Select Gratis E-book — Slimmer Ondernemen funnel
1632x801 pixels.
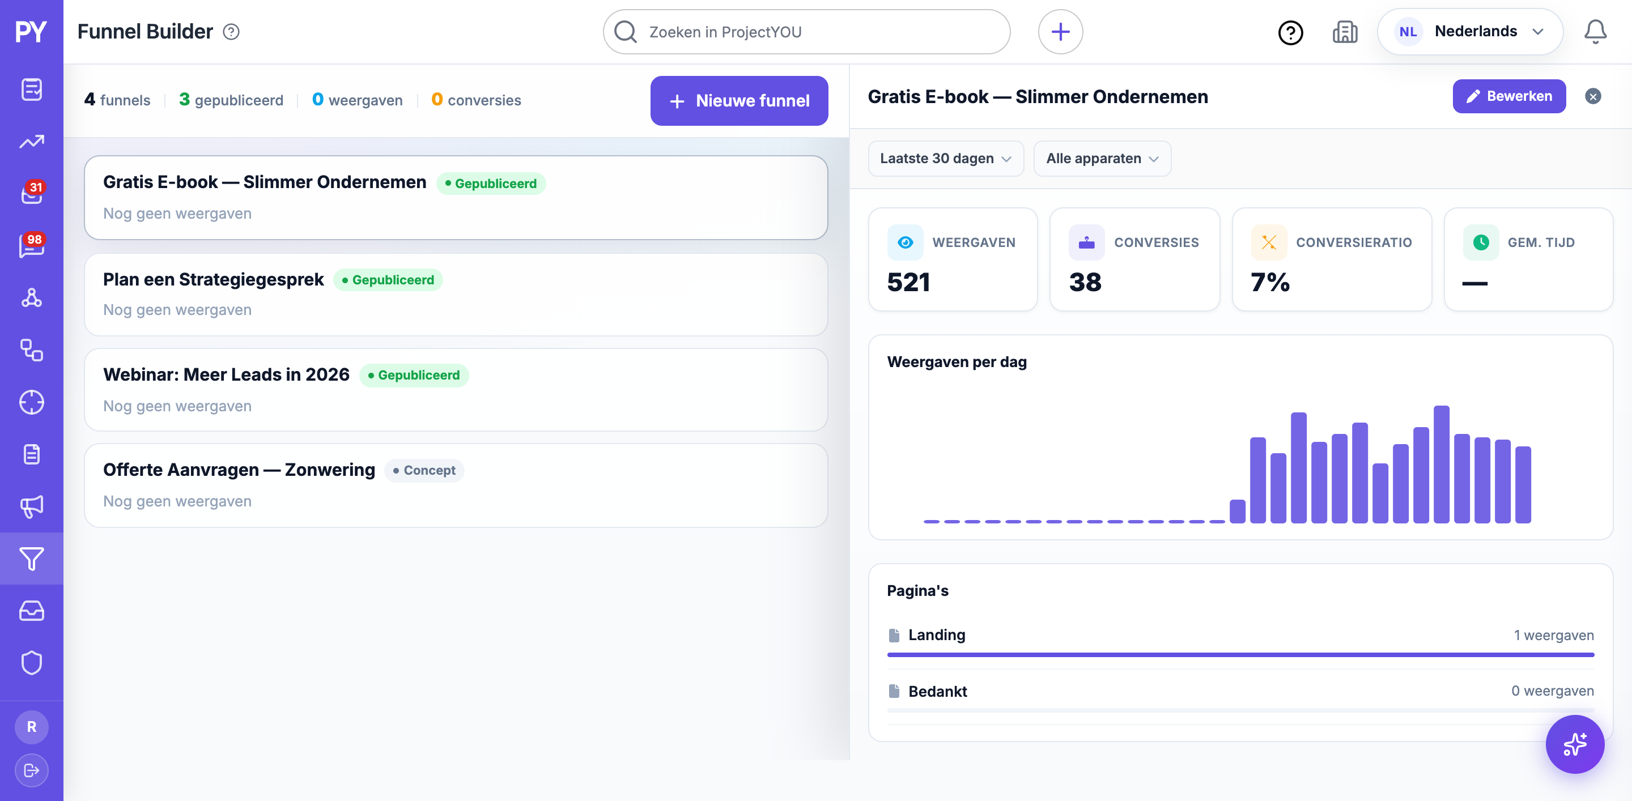point(456,198)
